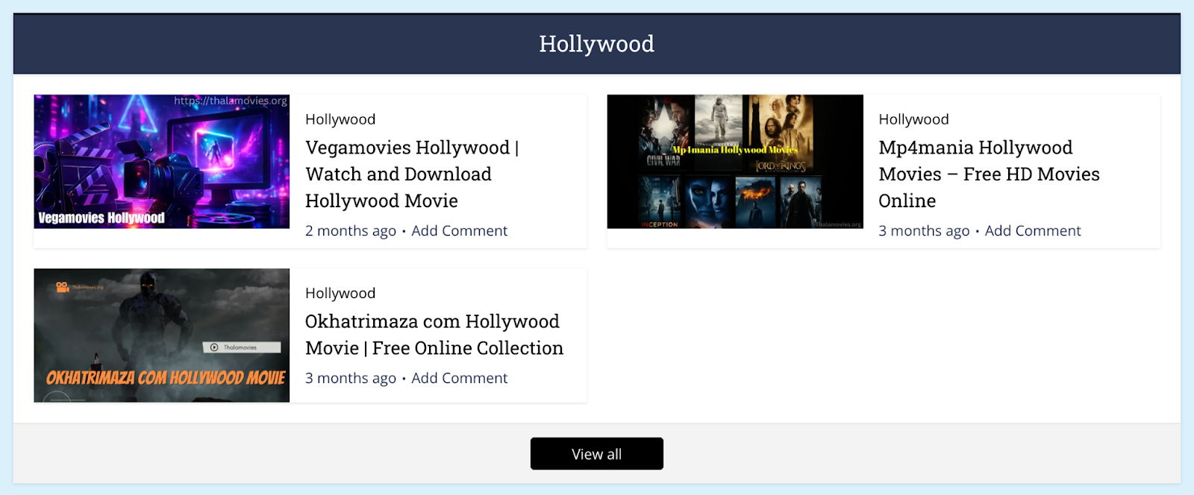The width and height of the screenshot is (1194, 495).
Task: Add Comment on the Okhatrimaza post
Action: coord(459,378)
